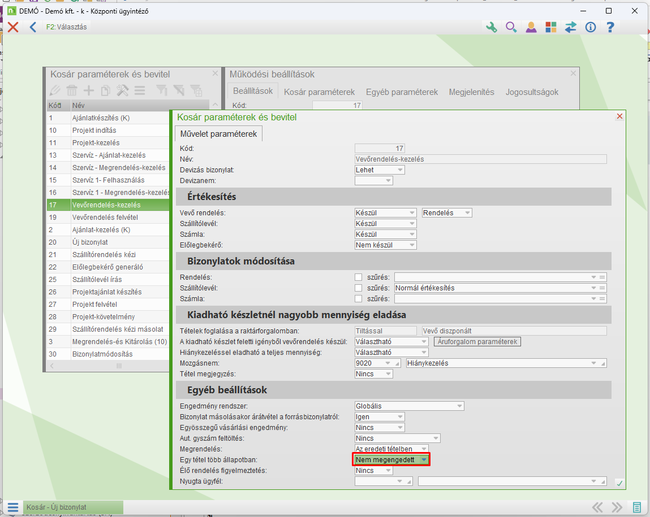Open the magnifier search icon
The image size is (650, 517).
(511, 27)
